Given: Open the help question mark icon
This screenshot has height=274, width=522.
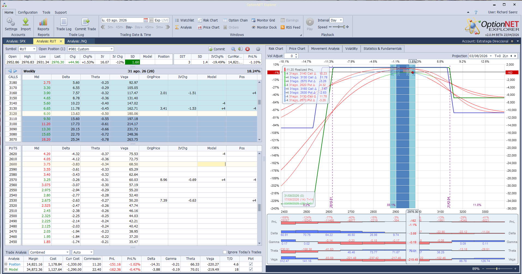Looking at the screenshot, I should (476, 12).
